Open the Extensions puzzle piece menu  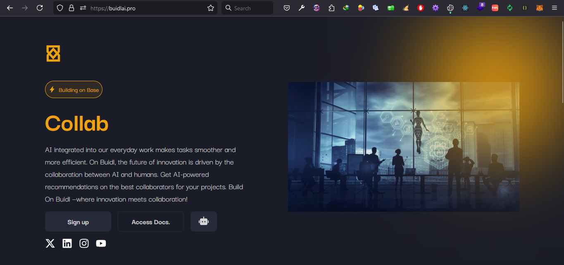[331, 8]
